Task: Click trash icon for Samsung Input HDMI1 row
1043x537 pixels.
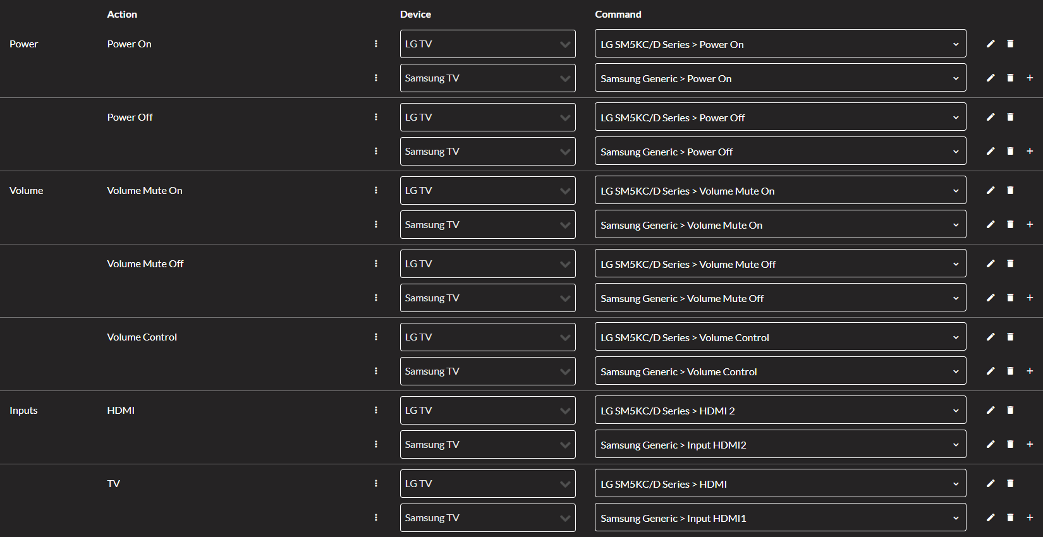Action: [1010, 517]
